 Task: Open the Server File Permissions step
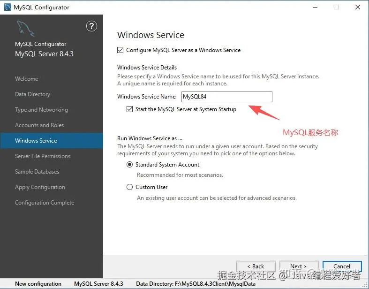43,156
